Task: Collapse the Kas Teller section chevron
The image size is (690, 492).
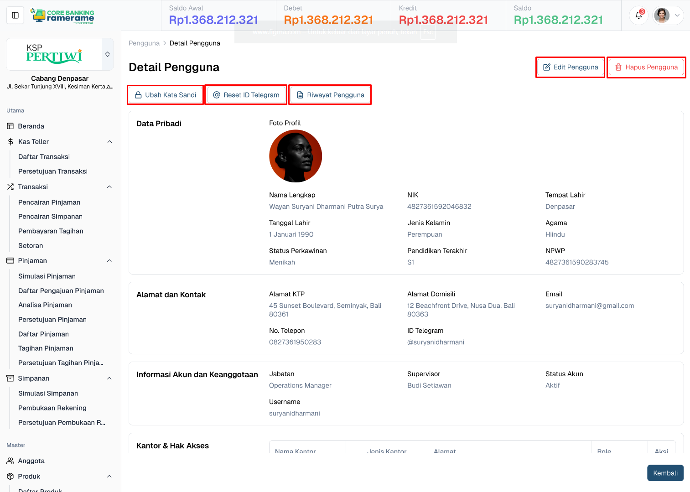Action: click(109, 141)
